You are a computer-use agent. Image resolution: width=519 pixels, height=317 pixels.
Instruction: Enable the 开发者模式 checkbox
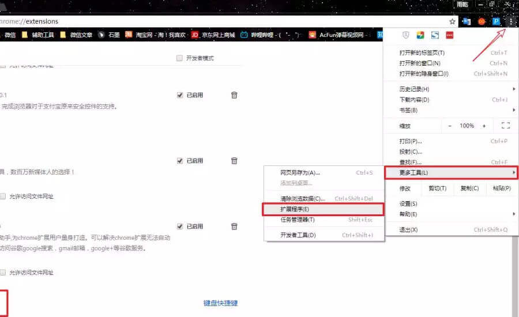tap(180, 58)
